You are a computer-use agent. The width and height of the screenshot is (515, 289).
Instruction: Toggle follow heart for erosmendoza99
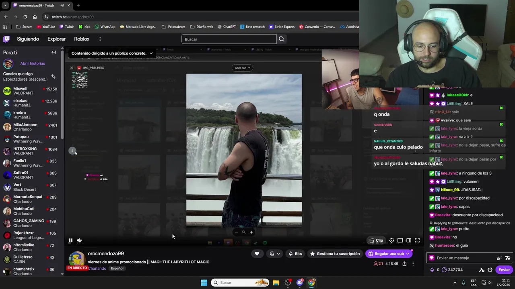tap(257, 254)
